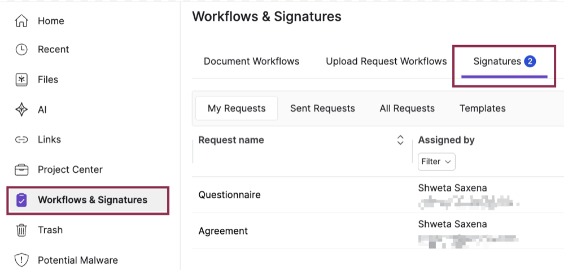Click the Home house icon
This screenshot has height=270, width=564.
pos(21,21)
